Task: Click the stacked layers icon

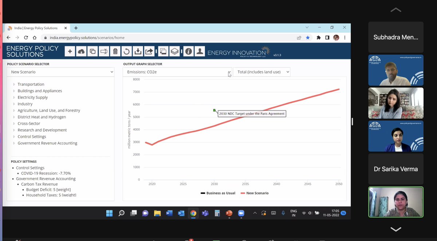Action: (174, 51)
